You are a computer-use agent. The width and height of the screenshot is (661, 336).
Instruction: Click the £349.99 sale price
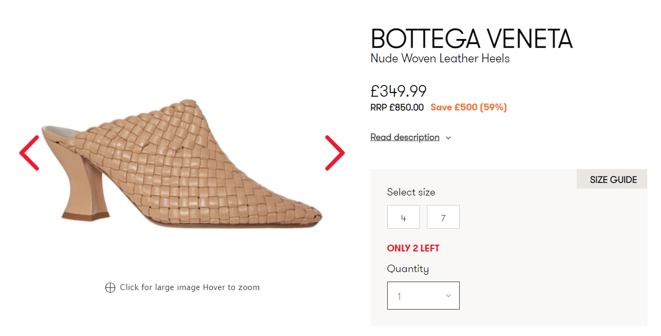coord(398,91)
